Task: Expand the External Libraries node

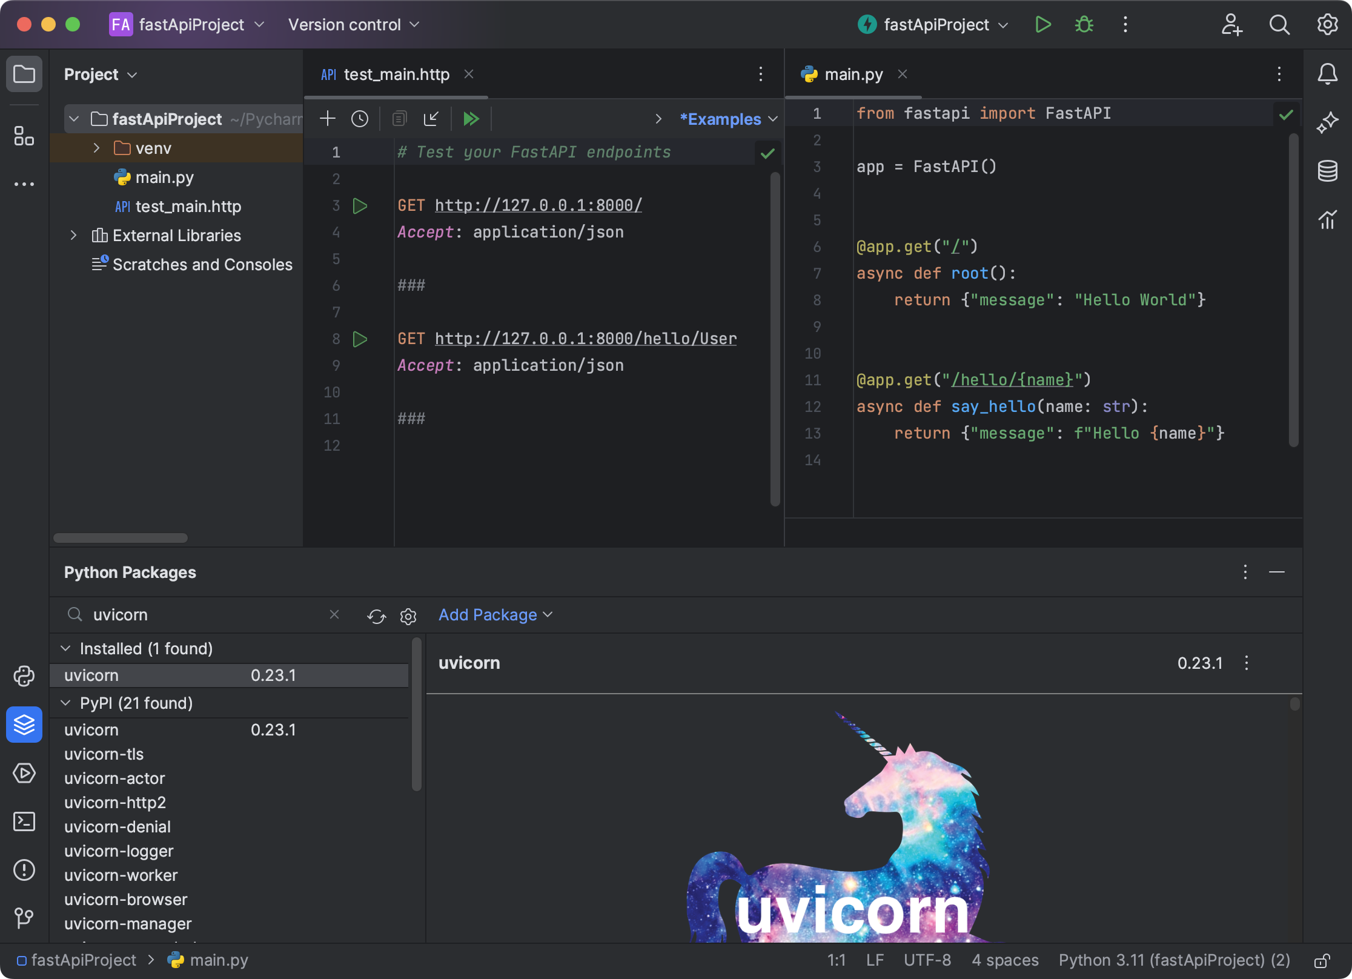Action: (x=73, y=235)
